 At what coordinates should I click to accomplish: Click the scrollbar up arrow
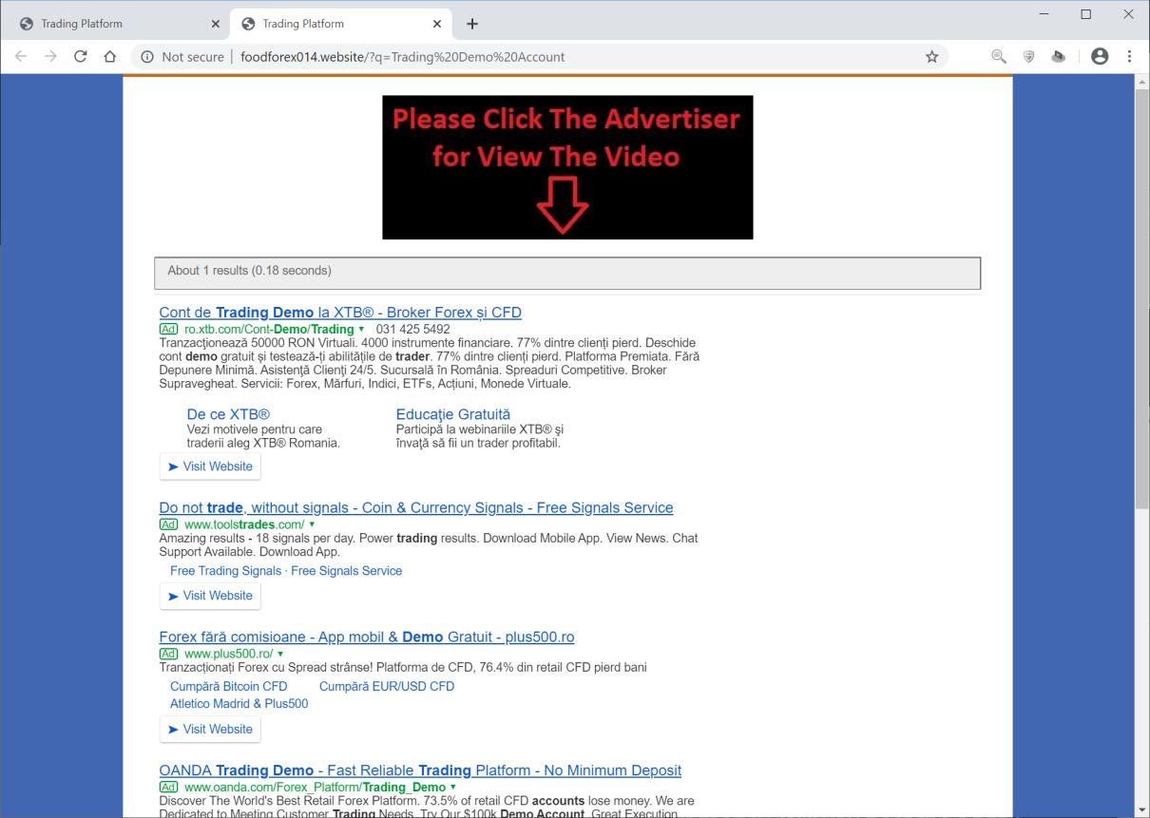(1142, 82)
